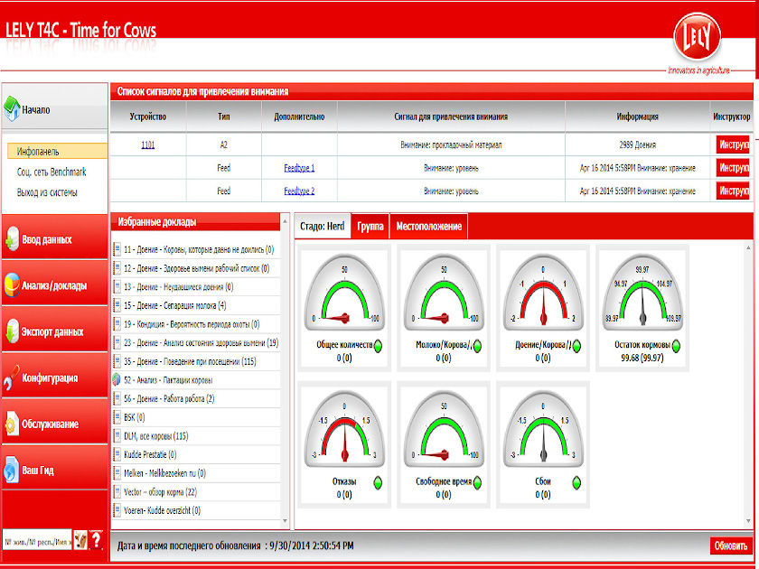
Task: Open report 56 - Работа робота
Action: [169, 398]
